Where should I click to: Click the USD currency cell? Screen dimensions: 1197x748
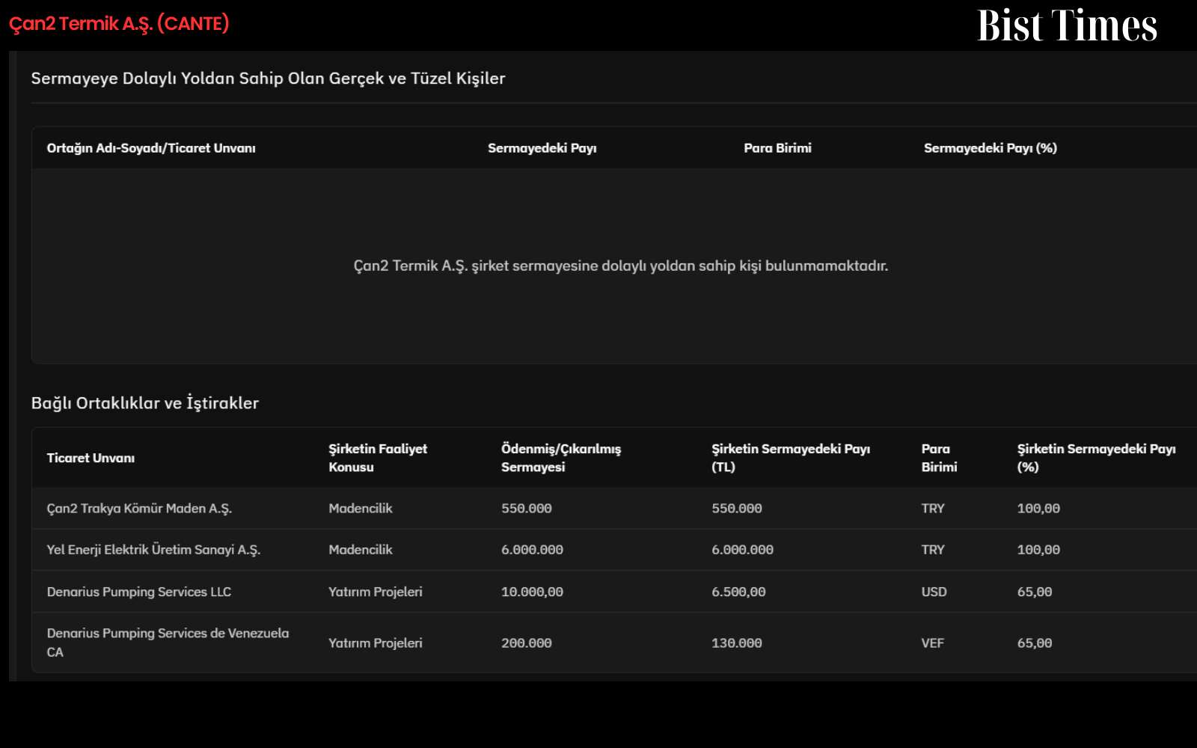point(934,592)
